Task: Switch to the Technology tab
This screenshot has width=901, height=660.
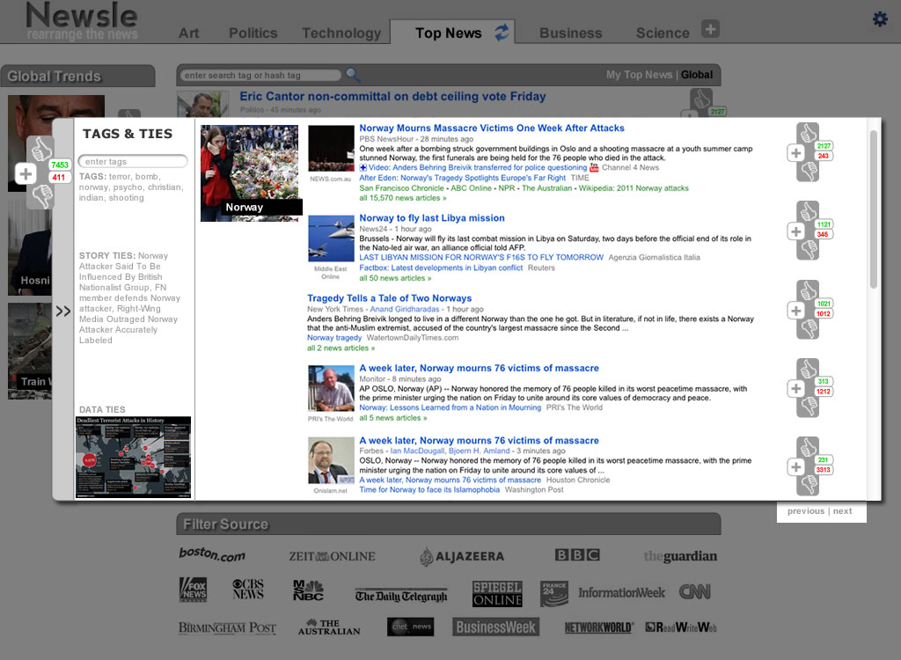Action: [341, 33]
